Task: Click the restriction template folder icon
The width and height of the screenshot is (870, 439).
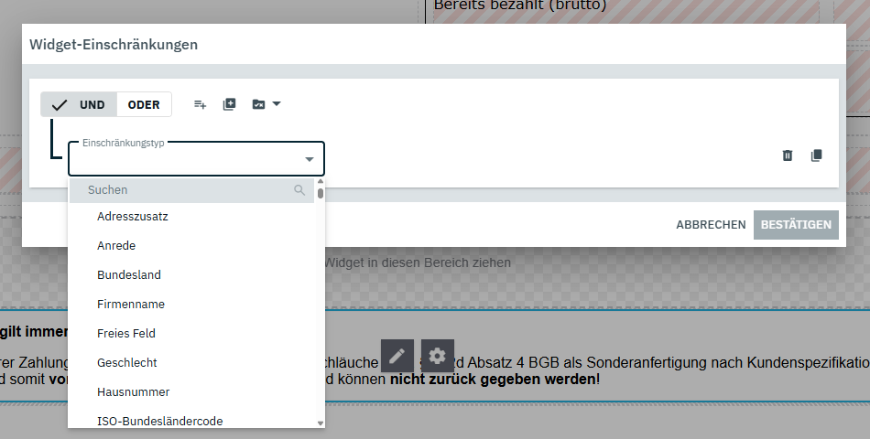Action: (x=258, y=104)
